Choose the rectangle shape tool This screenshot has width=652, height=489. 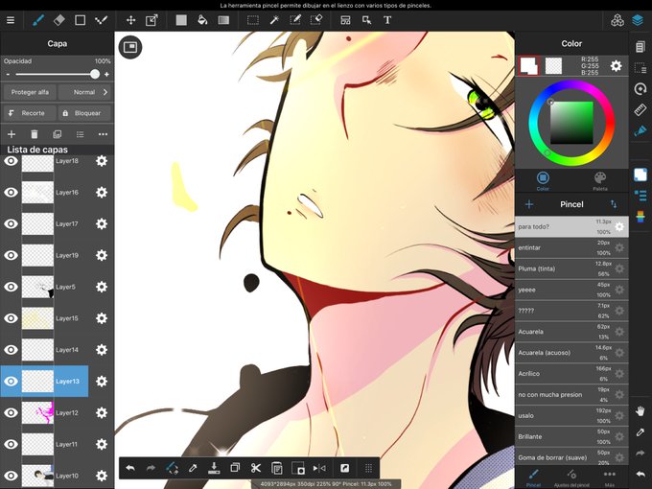tap(80, 20)
